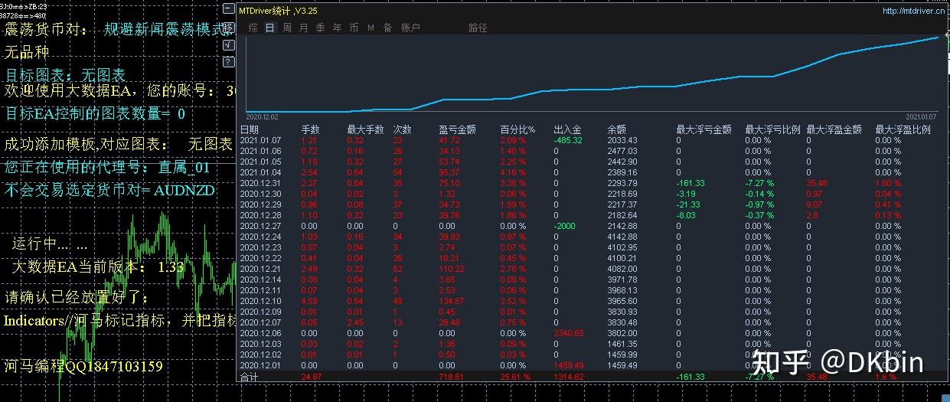Click the 日期 column header
Image resolution: width=950 pixels, height=402 pixels.
click(250, 129)
